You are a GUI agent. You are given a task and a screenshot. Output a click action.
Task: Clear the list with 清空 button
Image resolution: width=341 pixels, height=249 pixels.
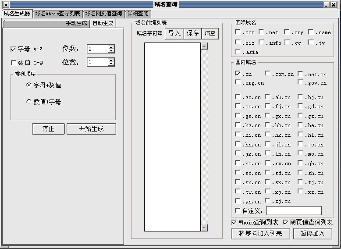point(210,33)
